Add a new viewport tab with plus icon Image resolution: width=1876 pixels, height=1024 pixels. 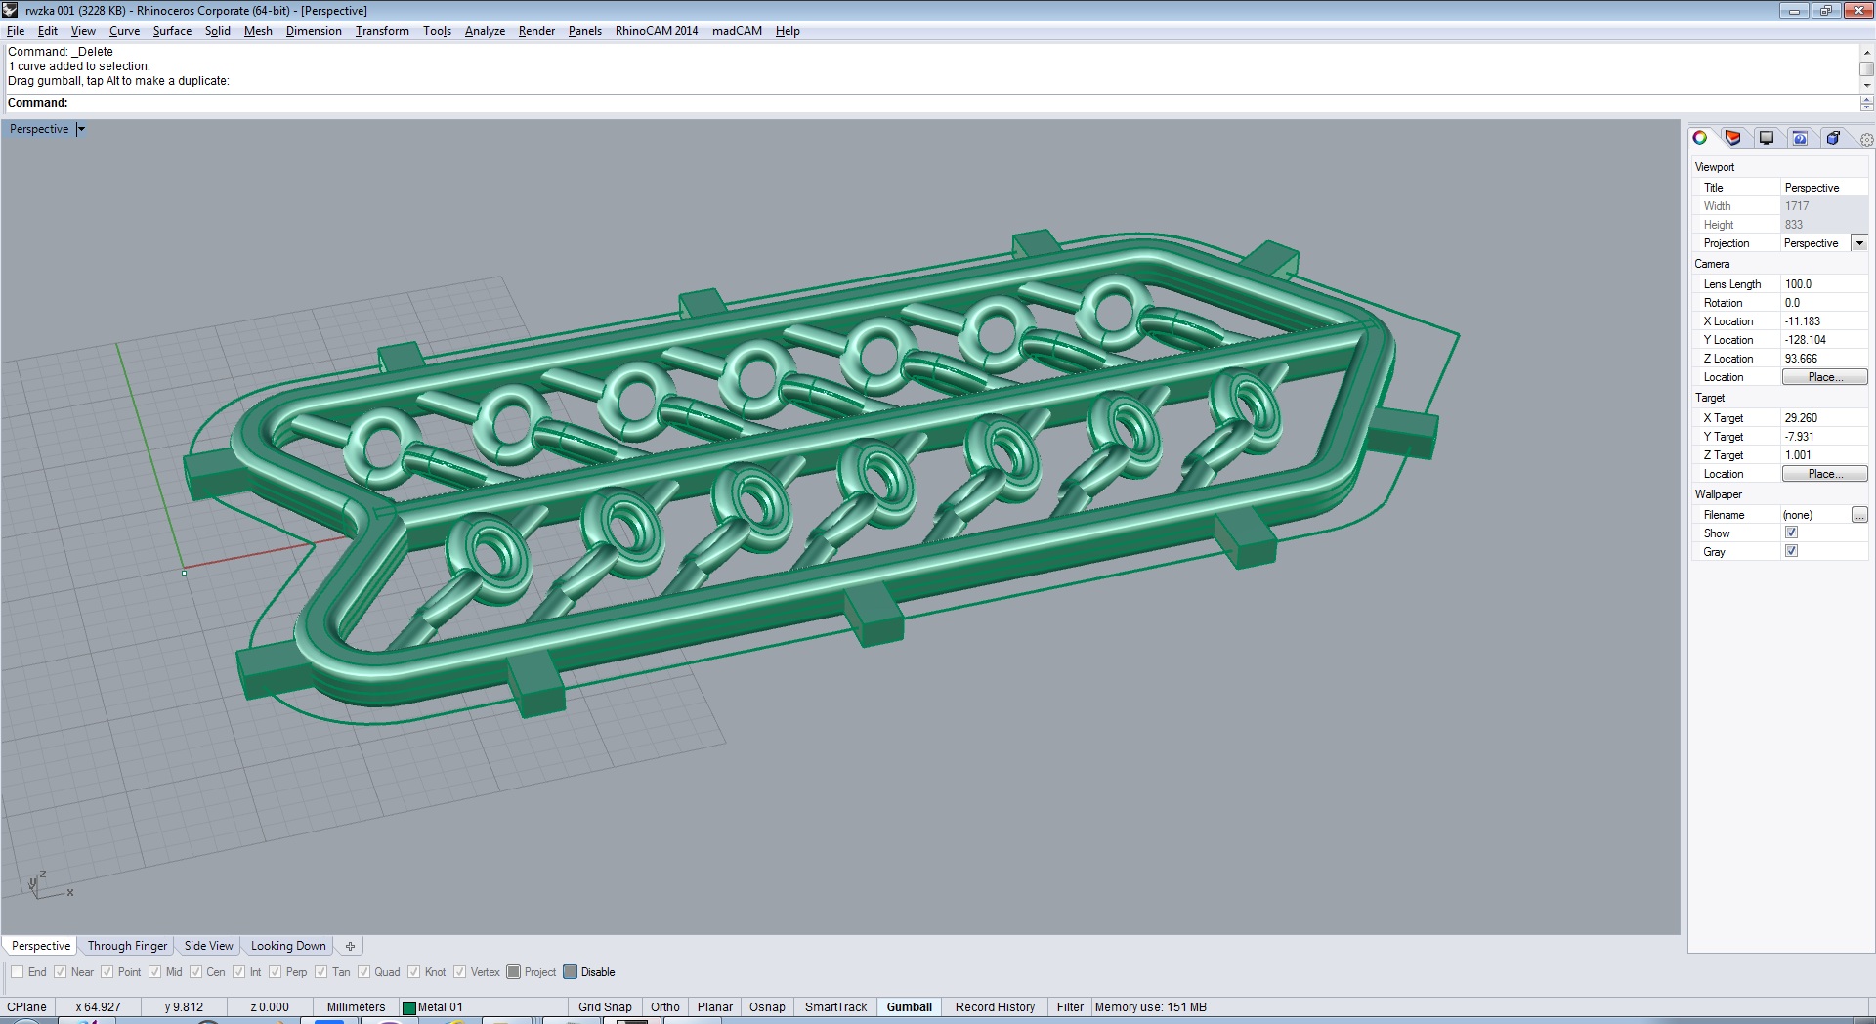(350, 946)
